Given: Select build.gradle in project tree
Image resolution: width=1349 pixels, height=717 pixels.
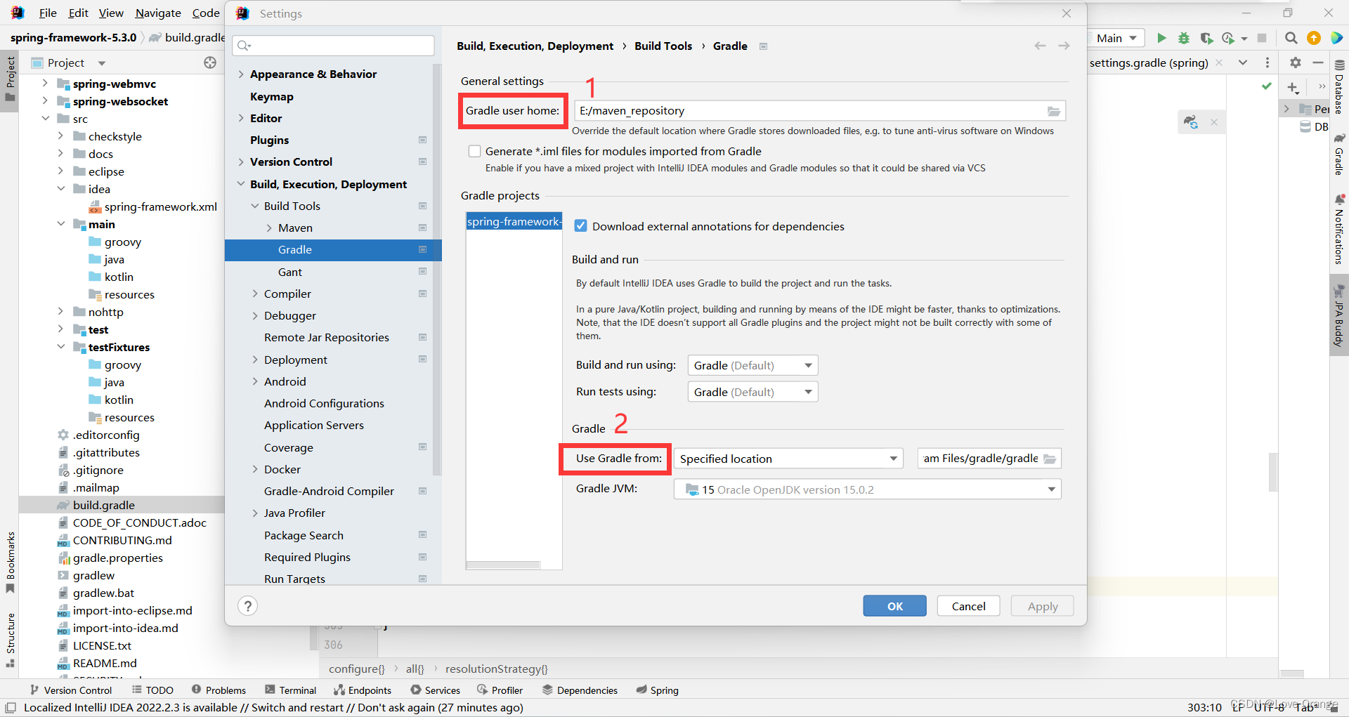Looking at the screenshot, I should coord(103,505).
